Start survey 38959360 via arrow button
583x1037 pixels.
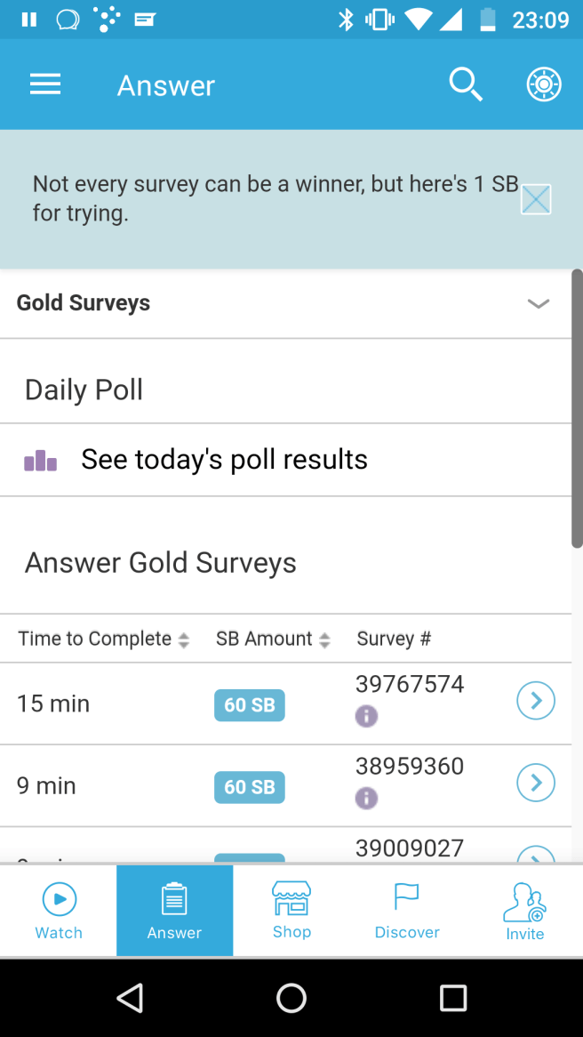tap(536, 783)
